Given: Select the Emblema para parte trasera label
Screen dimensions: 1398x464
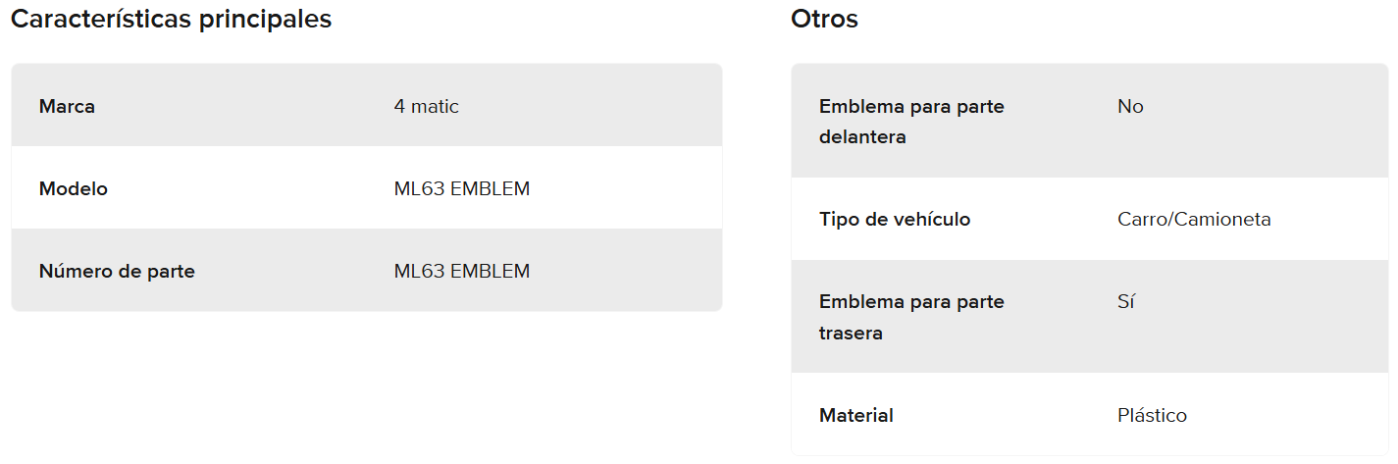Looking at the screenshot, I should click(x=911, y=317).
